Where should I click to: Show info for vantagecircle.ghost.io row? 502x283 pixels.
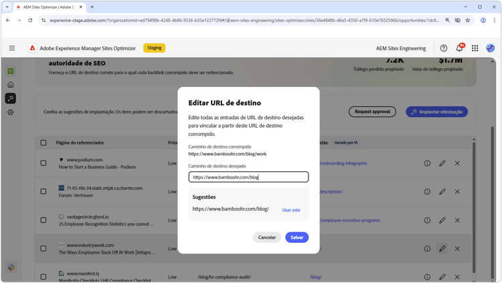[x=427, y=220]
